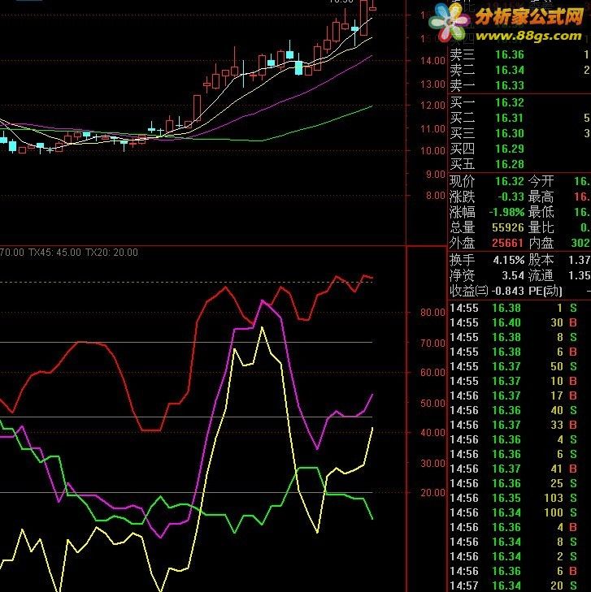Select the 14:57 tick of 20 lots S
591x592 pixels.
513,586
